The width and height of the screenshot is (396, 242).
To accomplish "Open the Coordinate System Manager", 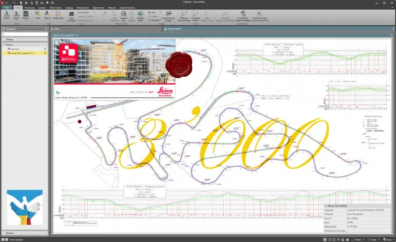I will (x=243, y=16).
